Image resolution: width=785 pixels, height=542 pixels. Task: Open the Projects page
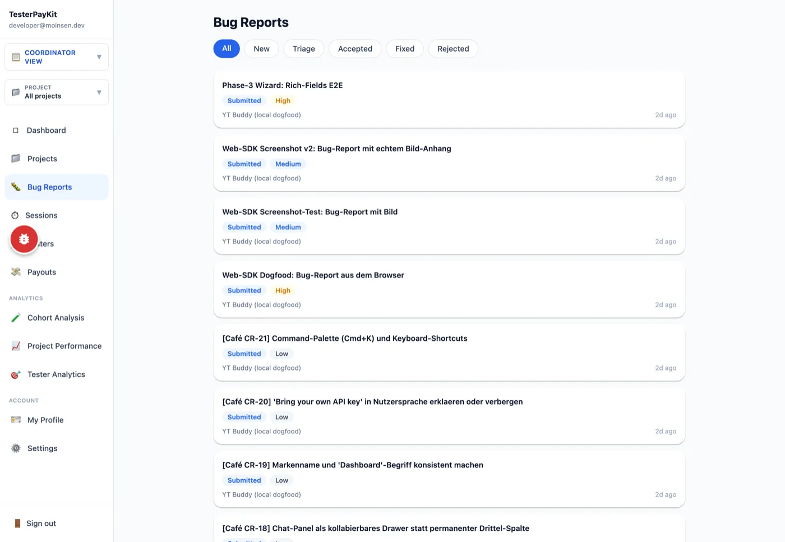[x=57, y=159]
